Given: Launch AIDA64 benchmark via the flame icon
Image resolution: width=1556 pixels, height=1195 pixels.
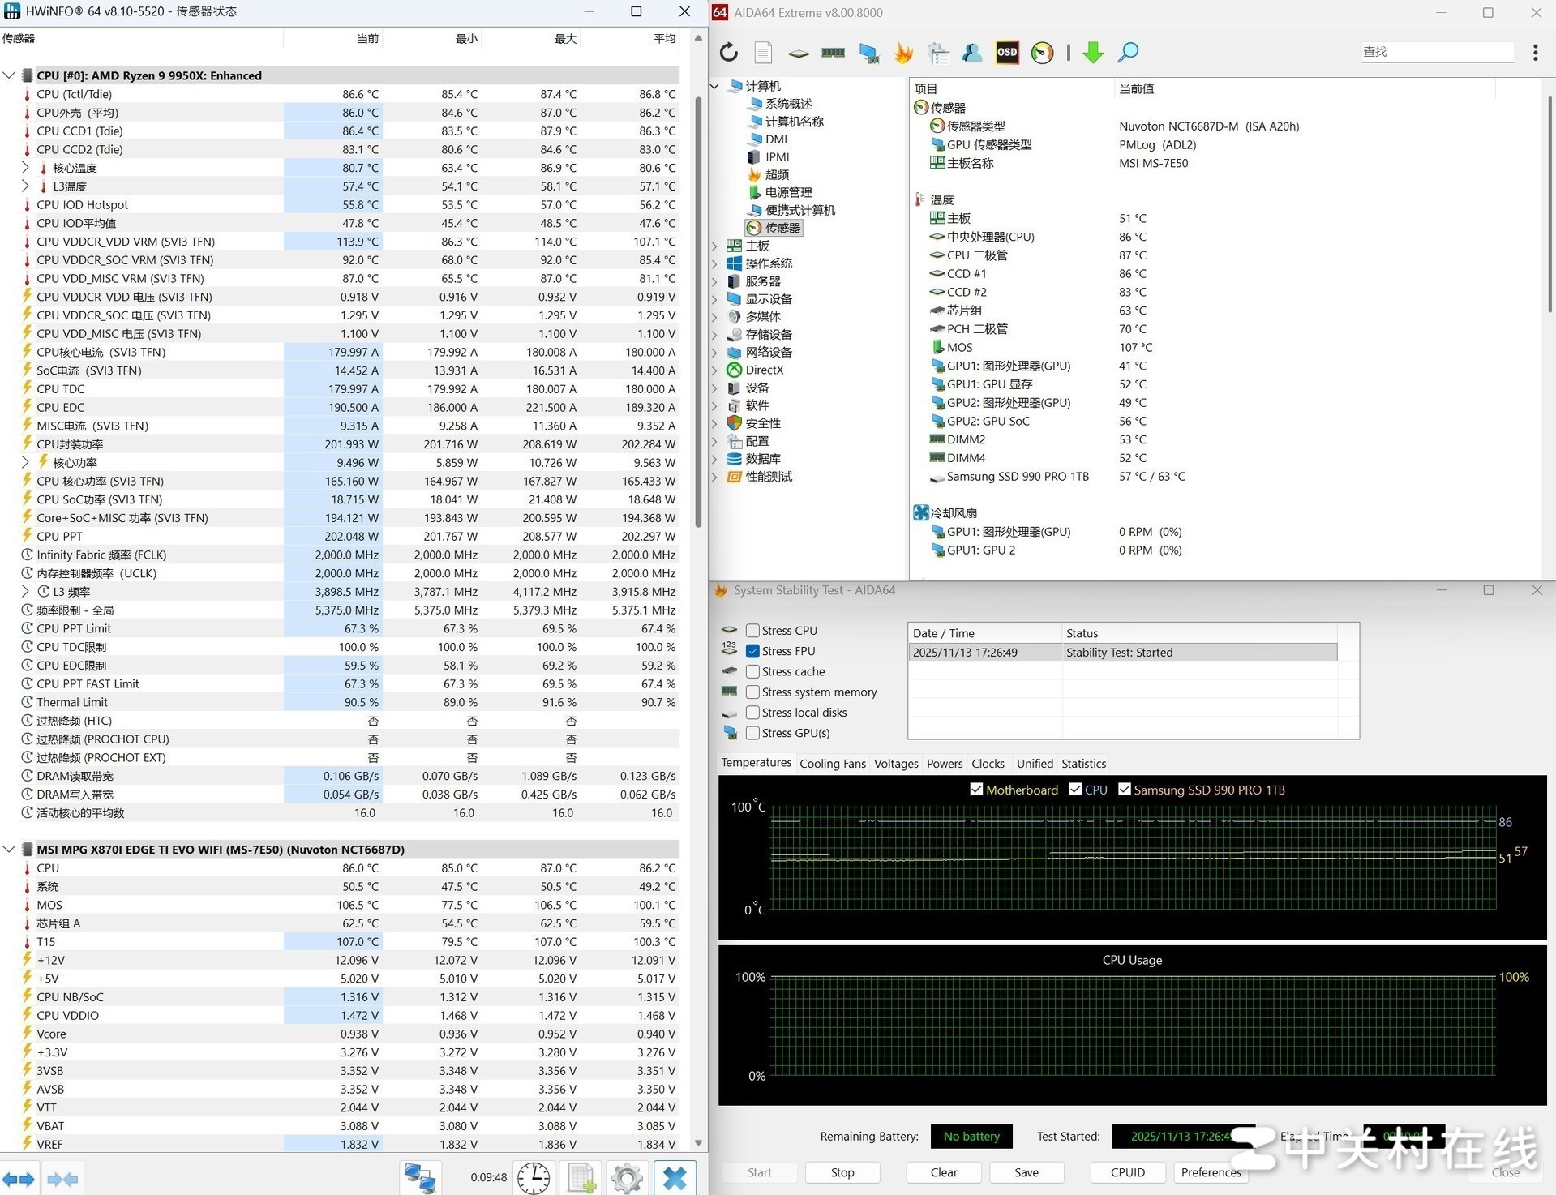Looking at the screenshot, I should (x=903, y=52).
